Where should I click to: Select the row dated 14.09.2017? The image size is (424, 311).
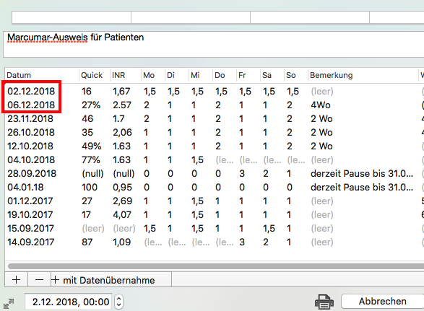click(214, 242)
